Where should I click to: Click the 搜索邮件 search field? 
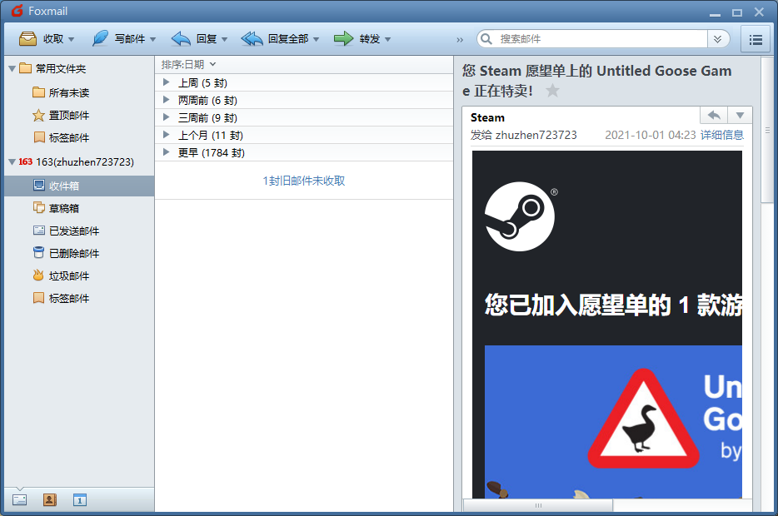click(x=601, y=38)
